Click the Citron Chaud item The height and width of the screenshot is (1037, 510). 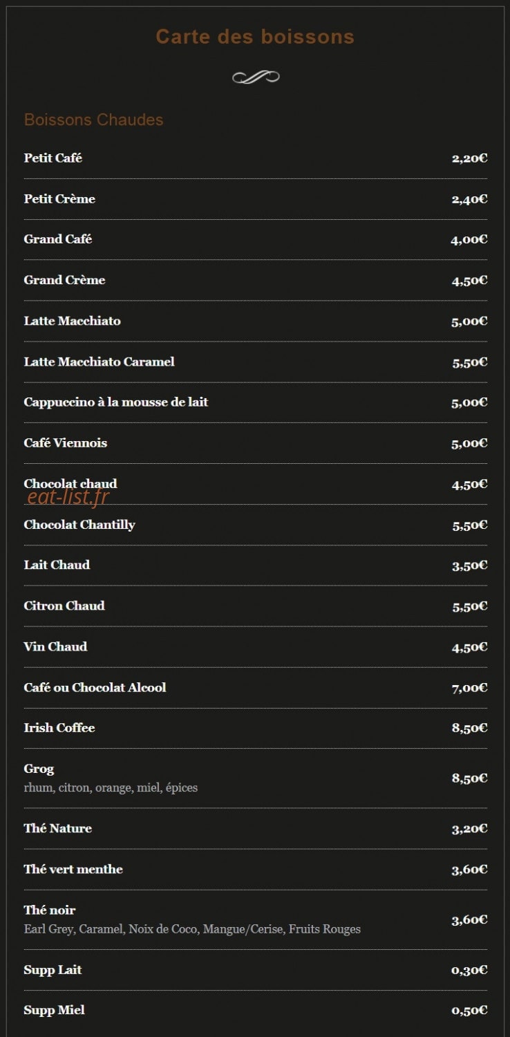tap(64, 606)
